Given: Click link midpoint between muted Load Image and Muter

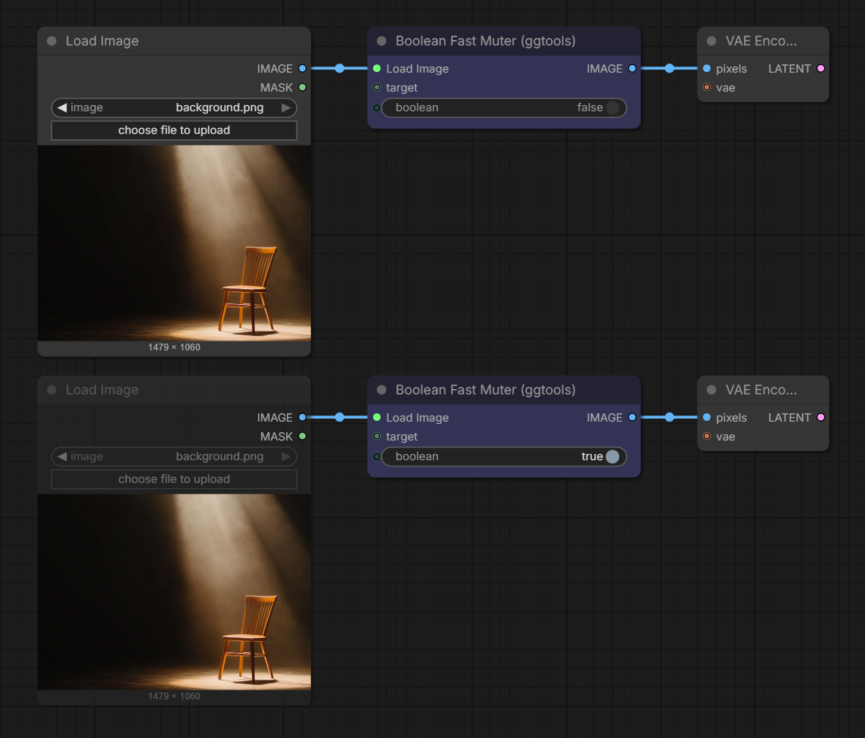Looking at the screenshot, I should coord(340,418).
